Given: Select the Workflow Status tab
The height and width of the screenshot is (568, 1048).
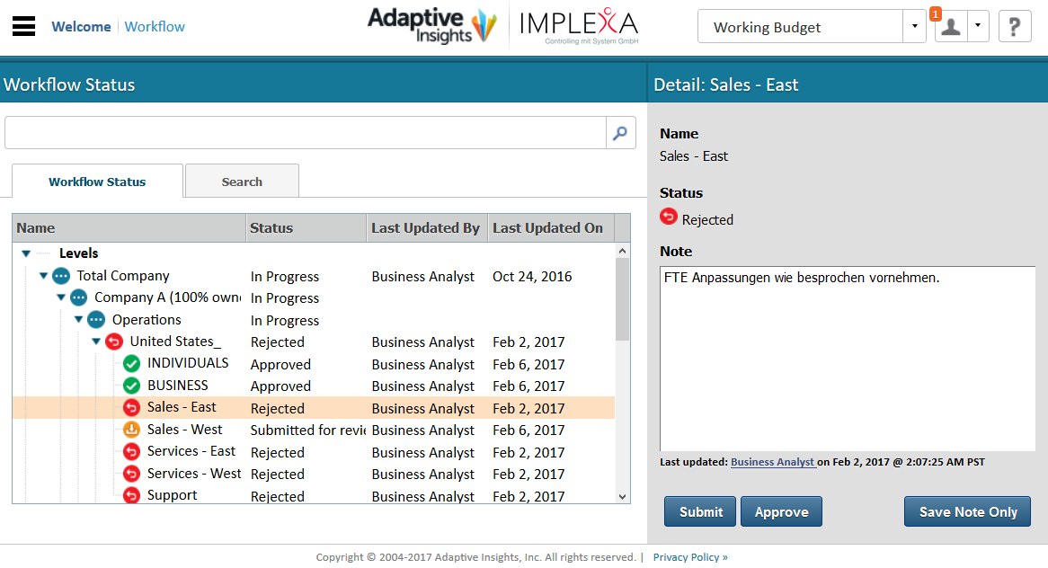Looking at the screenshot, I should point(97,182).
